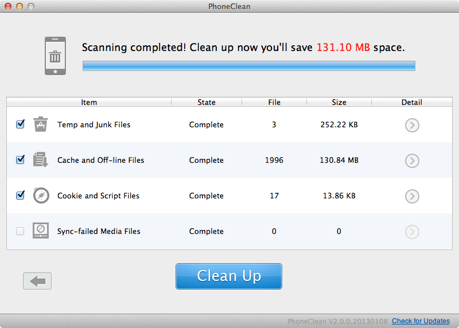This screenshot has height=328, width=459.
Task: Click the State column header
Action: pyautogui.click(x=207, y=102)
